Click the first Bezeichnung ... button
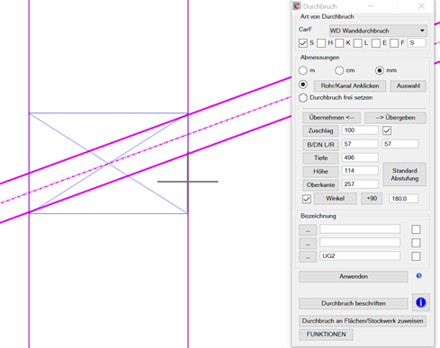The width and height of the screenshot is (440, 348). coord(308,230)
